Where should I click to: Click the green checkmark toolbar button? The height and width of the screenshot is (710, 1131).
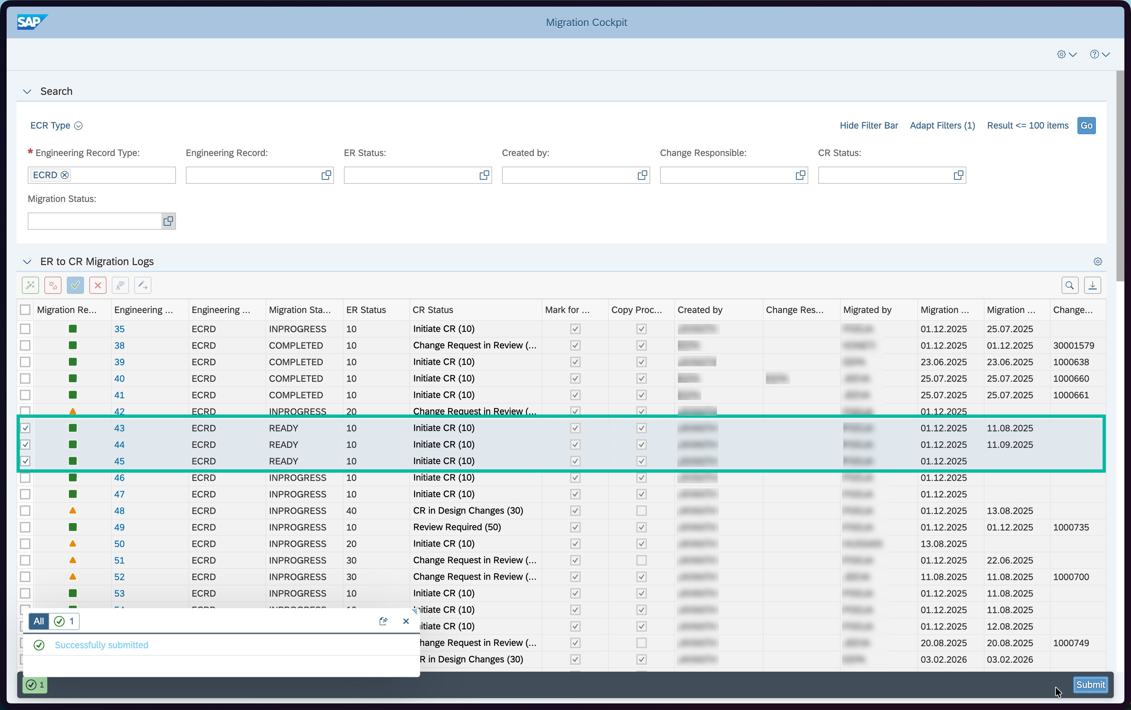(75, 285)
